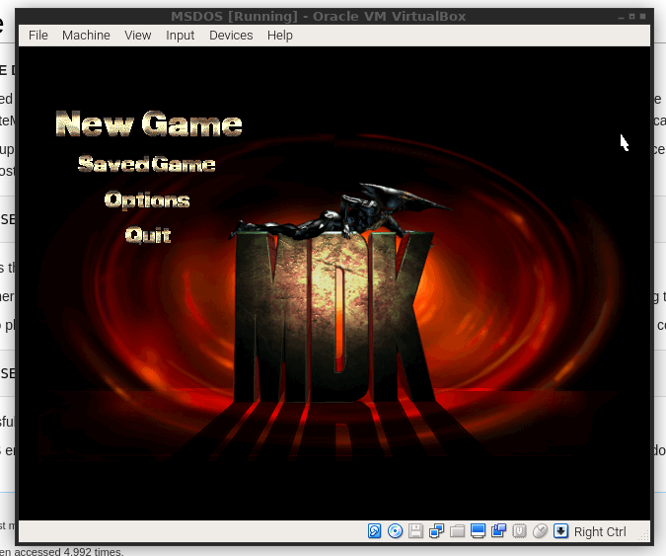Click the mouse integration status icon
The image size is (666, 556).
(540, 531)
